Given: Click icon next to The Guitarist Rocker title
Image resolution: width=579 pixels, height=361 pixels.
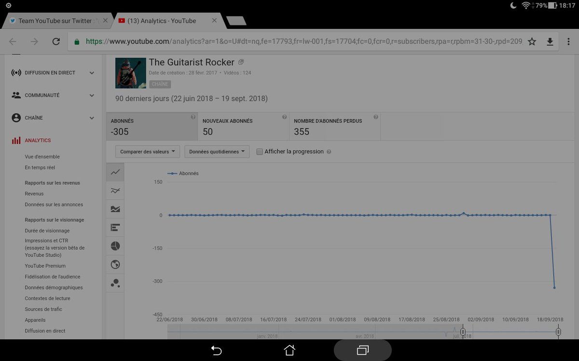Looking at the screenshot, I should click(x=241, y=62).
